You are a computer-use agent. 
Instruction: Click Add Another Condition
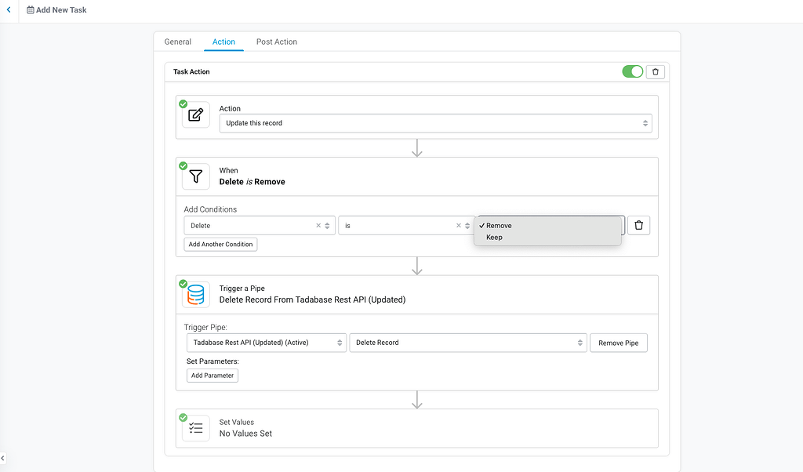coord(220,244)
